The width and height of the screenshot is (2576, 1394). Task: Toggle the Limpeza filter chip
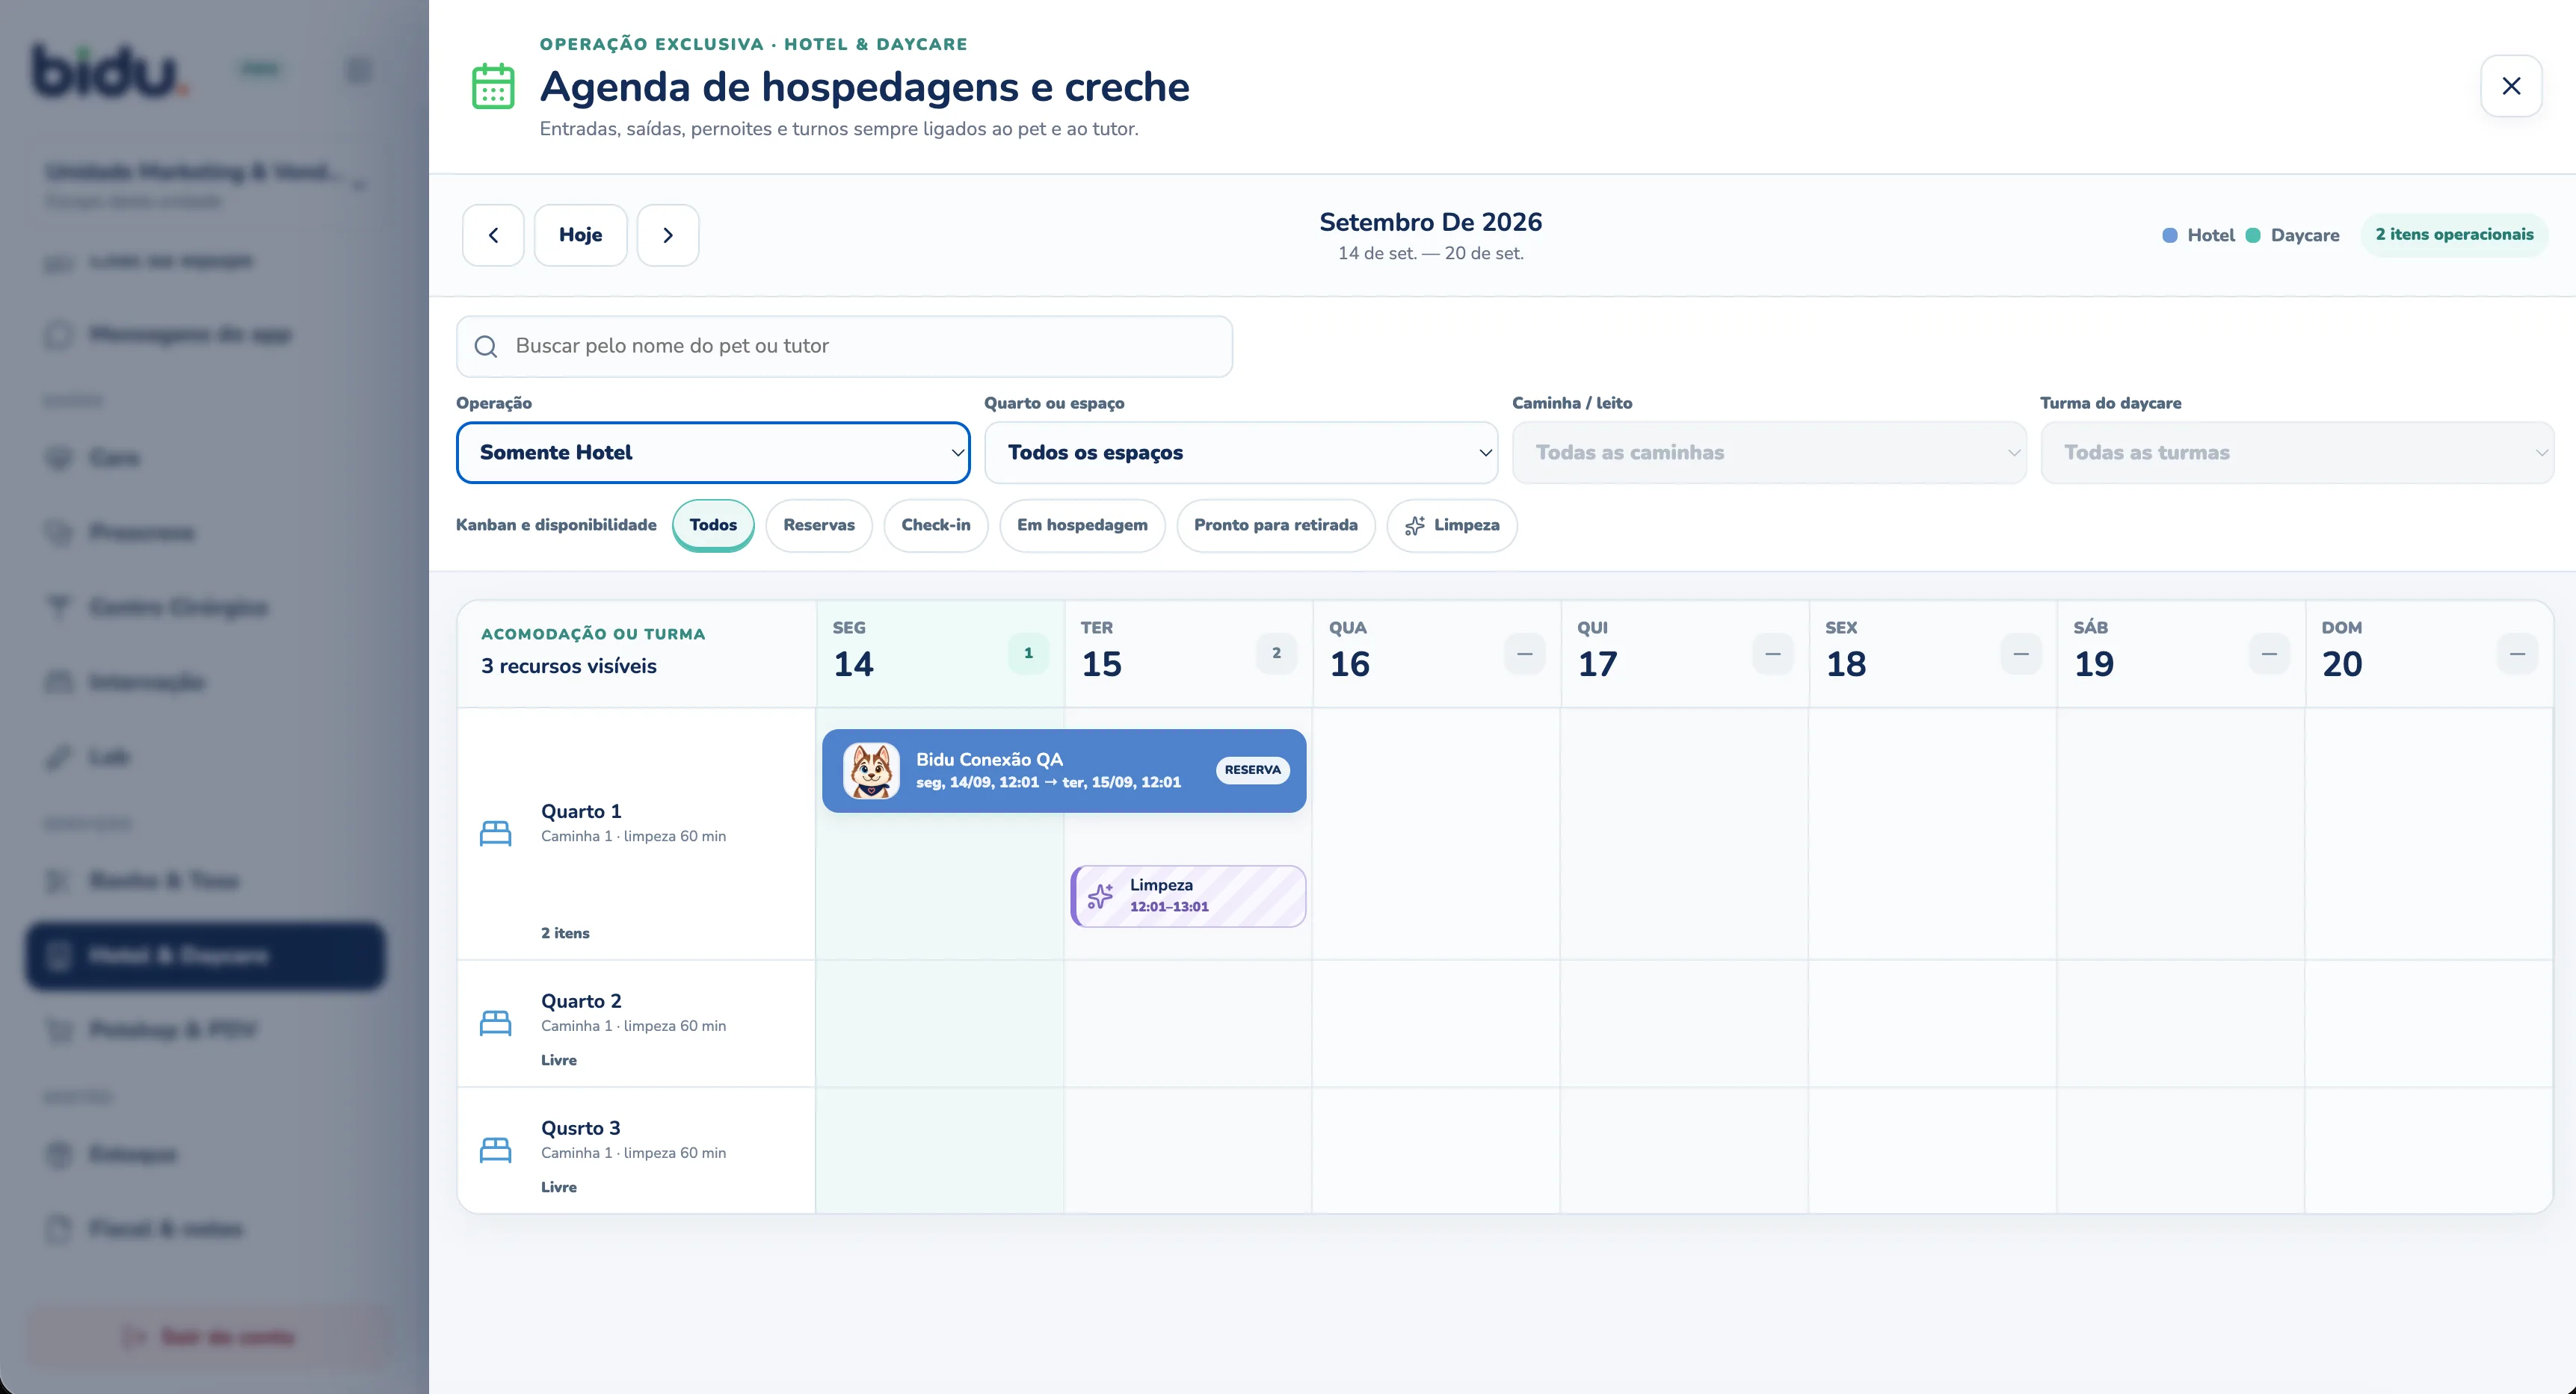[x=1452, y=526]
